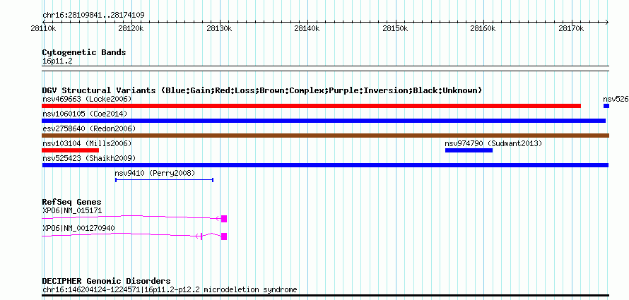Open the nsv469663 (Locke2006) label

coord(87,99)
